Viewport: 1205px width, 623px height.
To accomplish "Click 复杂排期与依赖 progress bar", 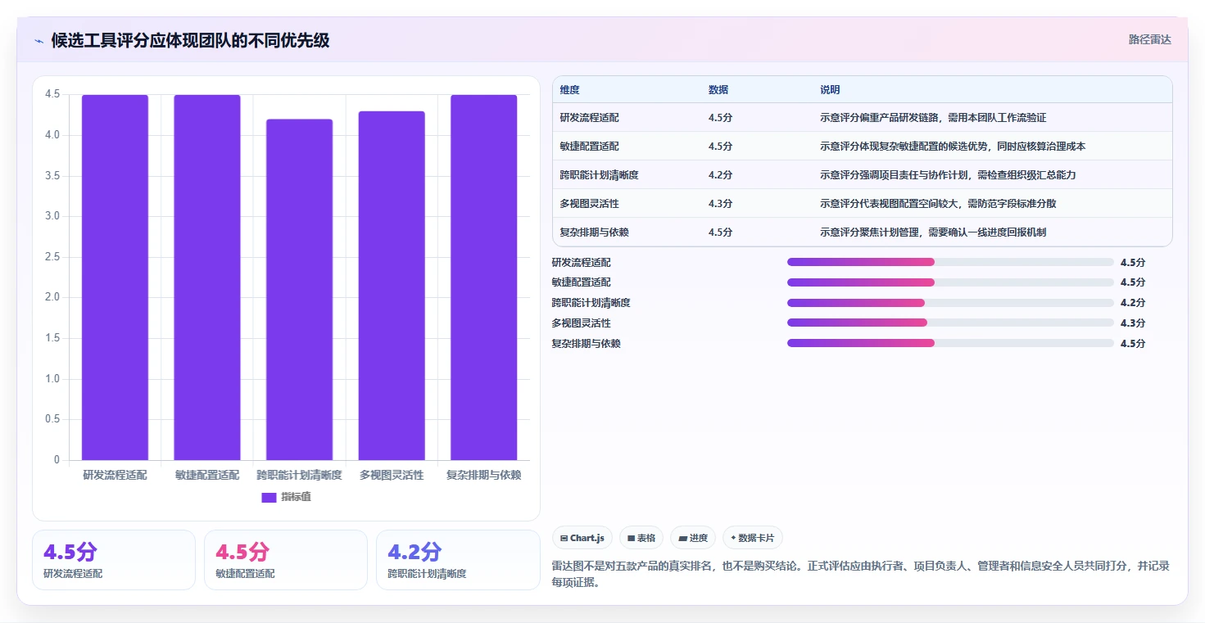I will [x=950, y=343].
